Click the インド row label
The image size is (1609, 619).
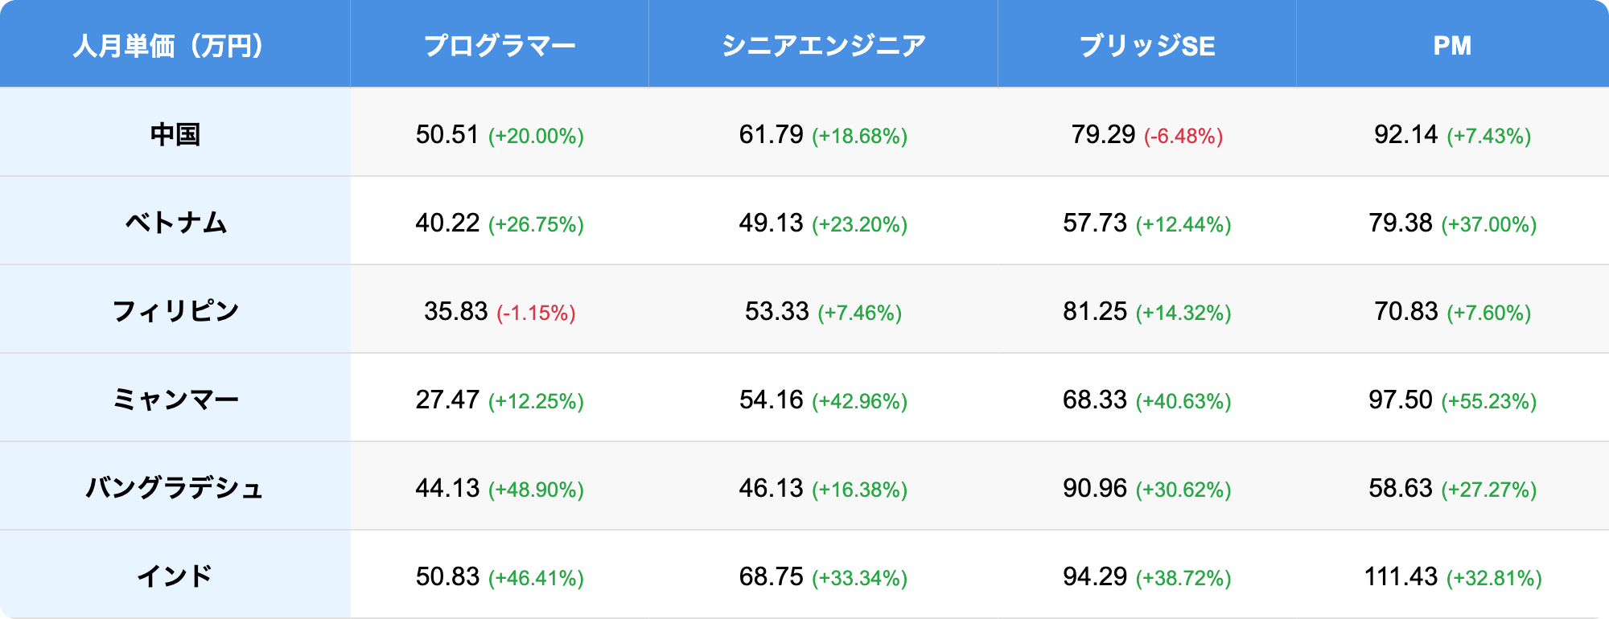(175, 575)
